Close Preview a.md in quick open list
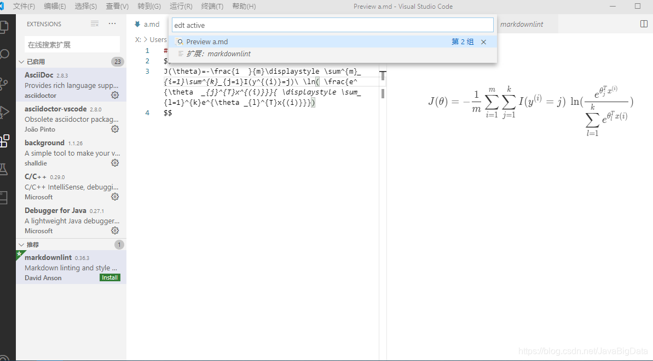The height and width of the screenshot is (361, 653). [483, 42]
